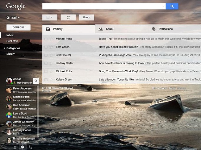Image resolution: width=201 pixels, height=150 pixels.
Task: Open the Biking Trip email subject
Action: point(105,39)
